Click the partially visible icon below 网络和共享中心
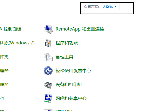 pyautogui.click(x=48, y=110)
